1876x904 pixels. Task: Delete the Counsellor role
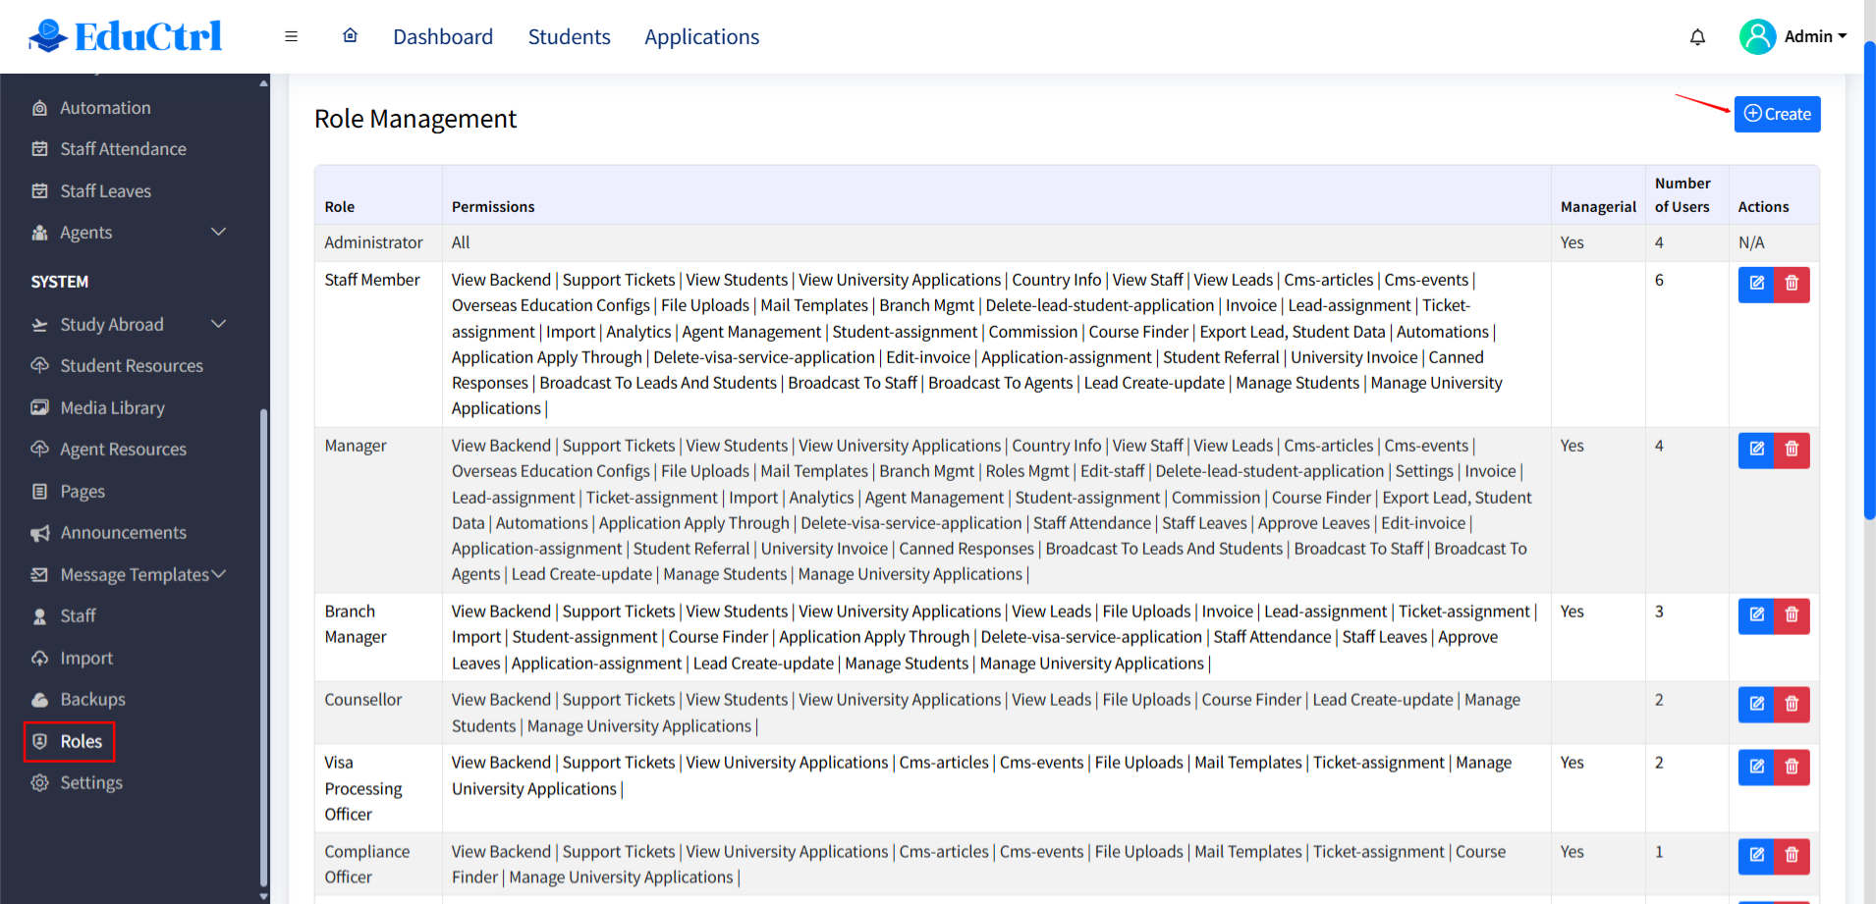(x=1792, y=704)
